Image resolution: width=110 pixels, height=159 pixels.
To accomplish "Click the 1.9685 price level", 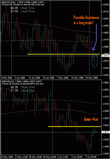I will tap(105, 47).
